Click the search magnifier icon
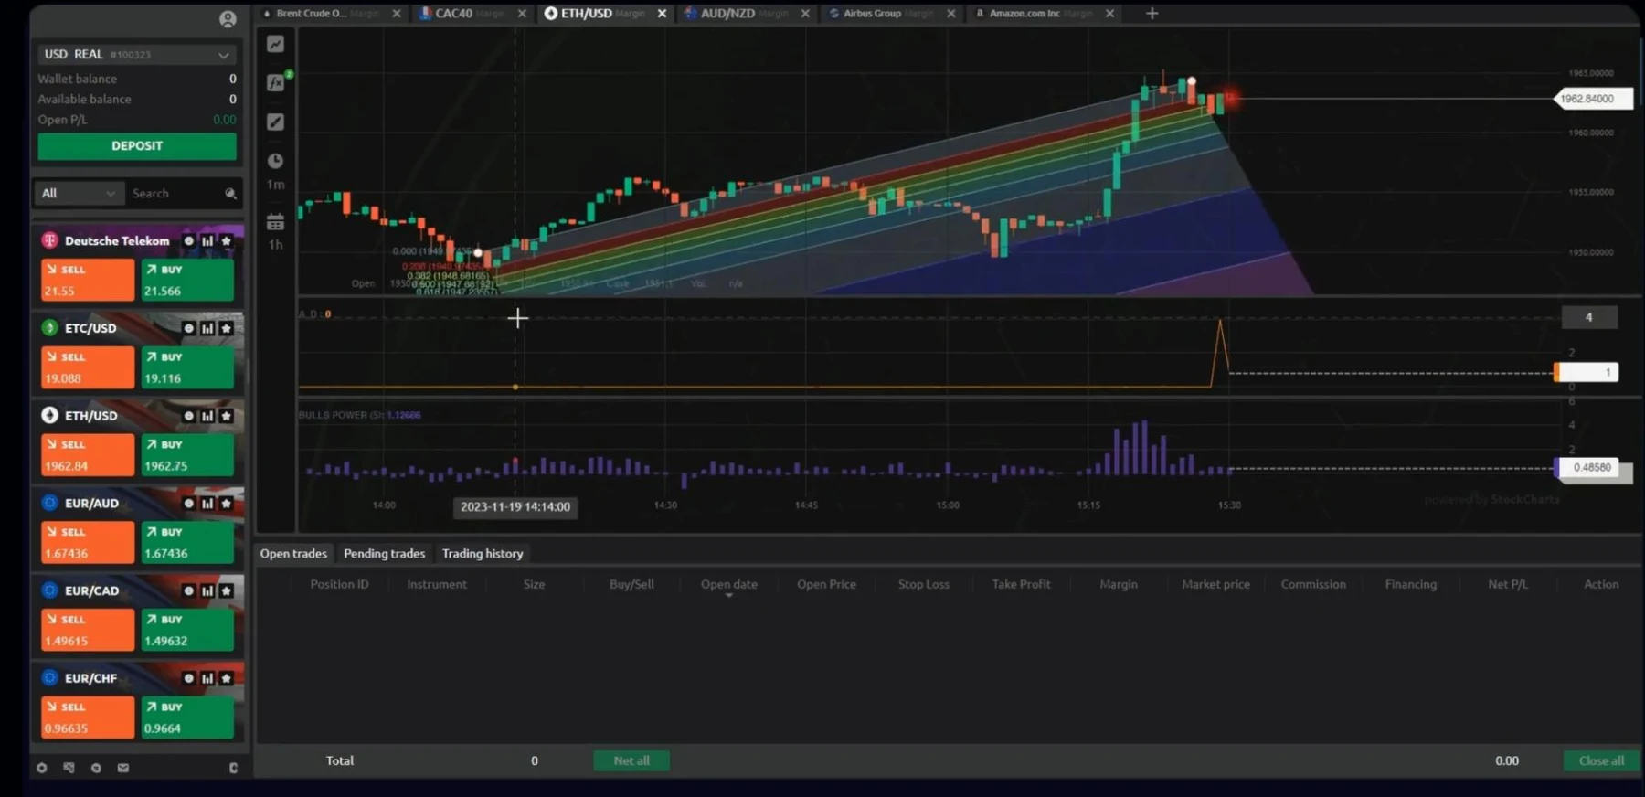The image size is (1645, 797). click(x=230, y=194)
